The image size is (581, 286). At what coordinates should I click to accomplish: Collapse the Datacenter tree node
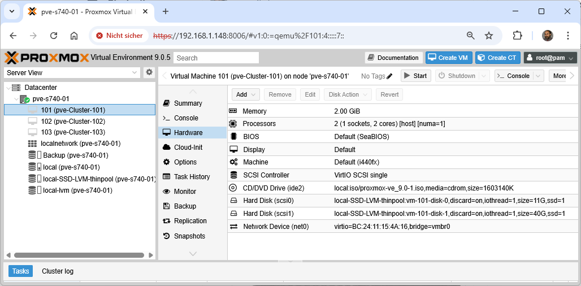(x=7, y=88)
